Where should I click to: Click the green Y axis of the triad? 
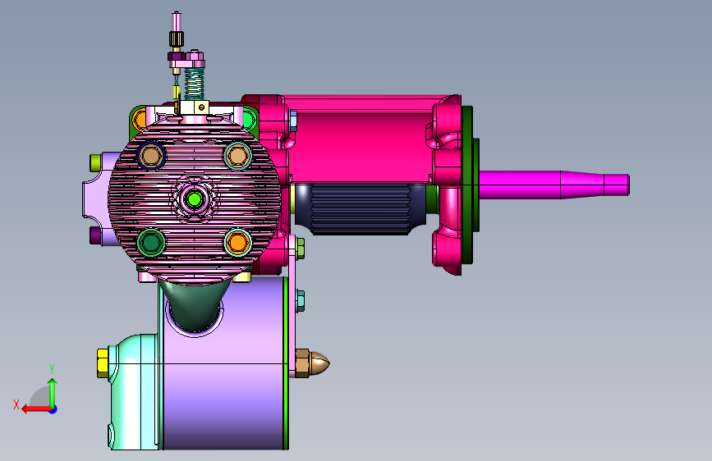pyautogui.click(x=53, y=392)
